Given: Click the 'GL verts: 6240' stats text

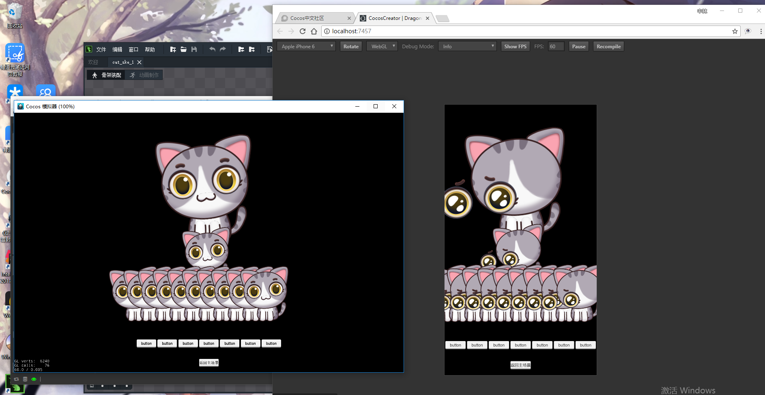Looking at the screenshot, I should point(32,361).
